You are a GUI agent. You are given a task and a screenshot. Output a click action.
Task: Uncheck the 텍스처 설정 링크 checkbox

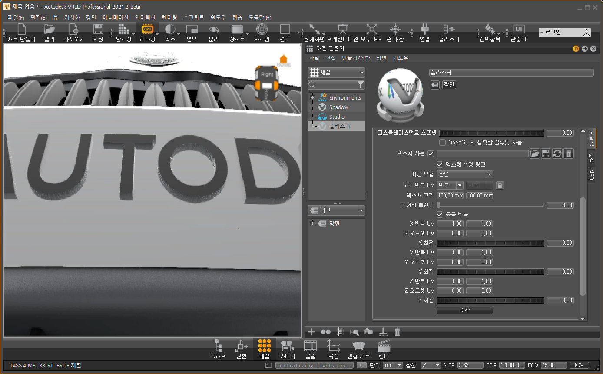[x=440, y=165]
